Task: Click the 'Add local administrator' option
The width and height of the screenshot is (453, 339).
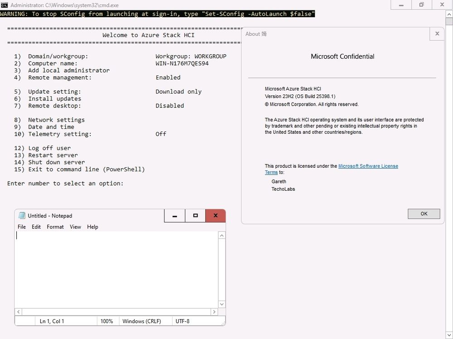Action: pyautogui.click(x=62, y=71)
